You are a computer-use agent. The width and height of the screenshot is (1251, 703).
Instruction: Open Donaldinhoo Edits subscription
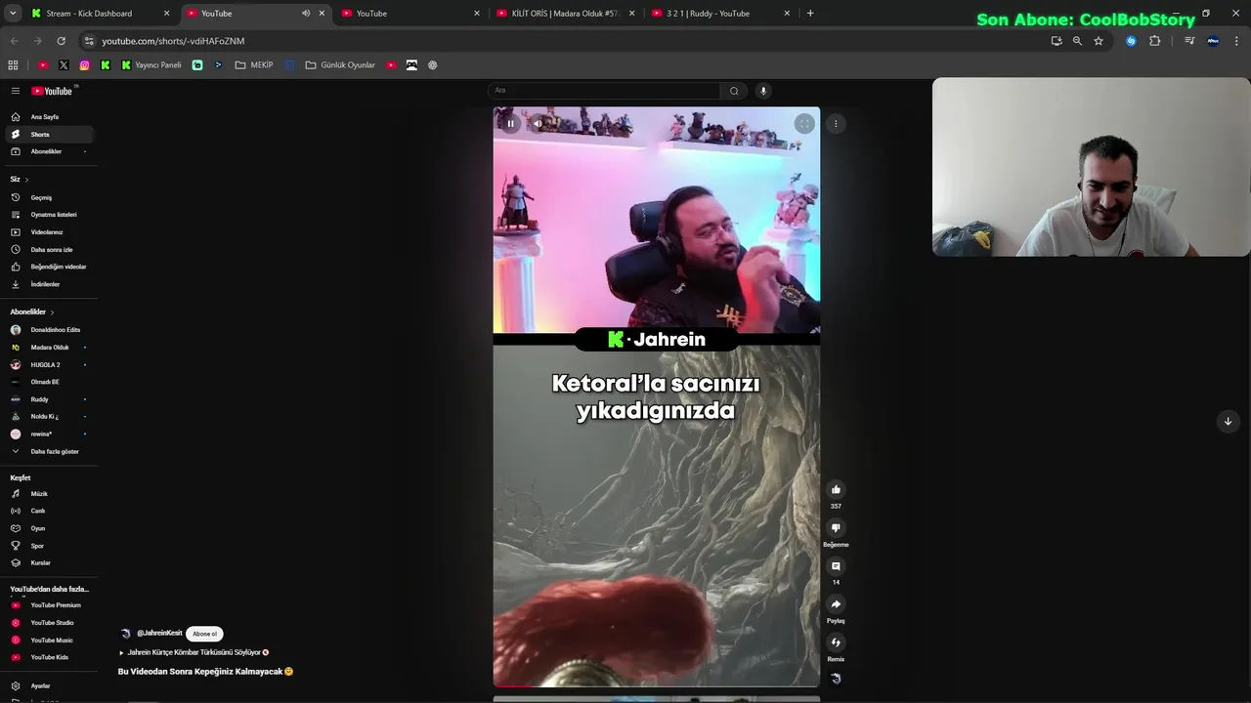pyautogui.click(x=49, y=330)
